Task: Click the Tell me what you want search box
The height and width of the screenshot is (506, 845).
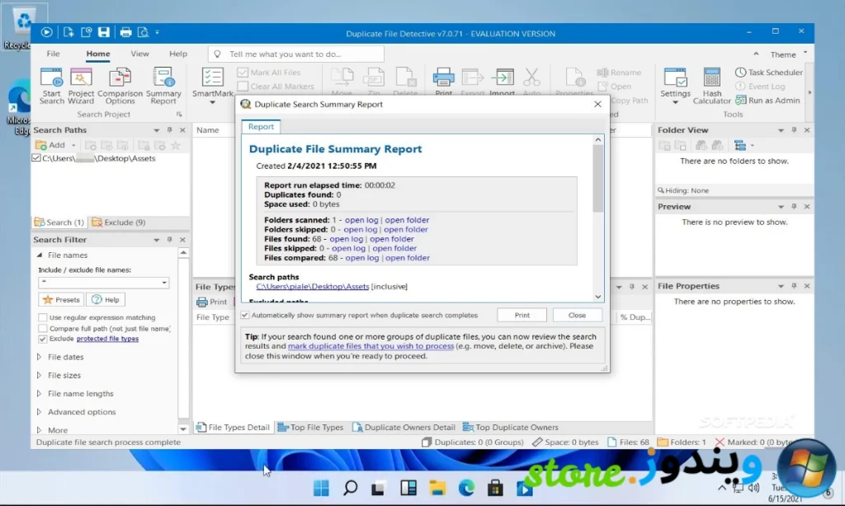Action: tap(297, 54)
